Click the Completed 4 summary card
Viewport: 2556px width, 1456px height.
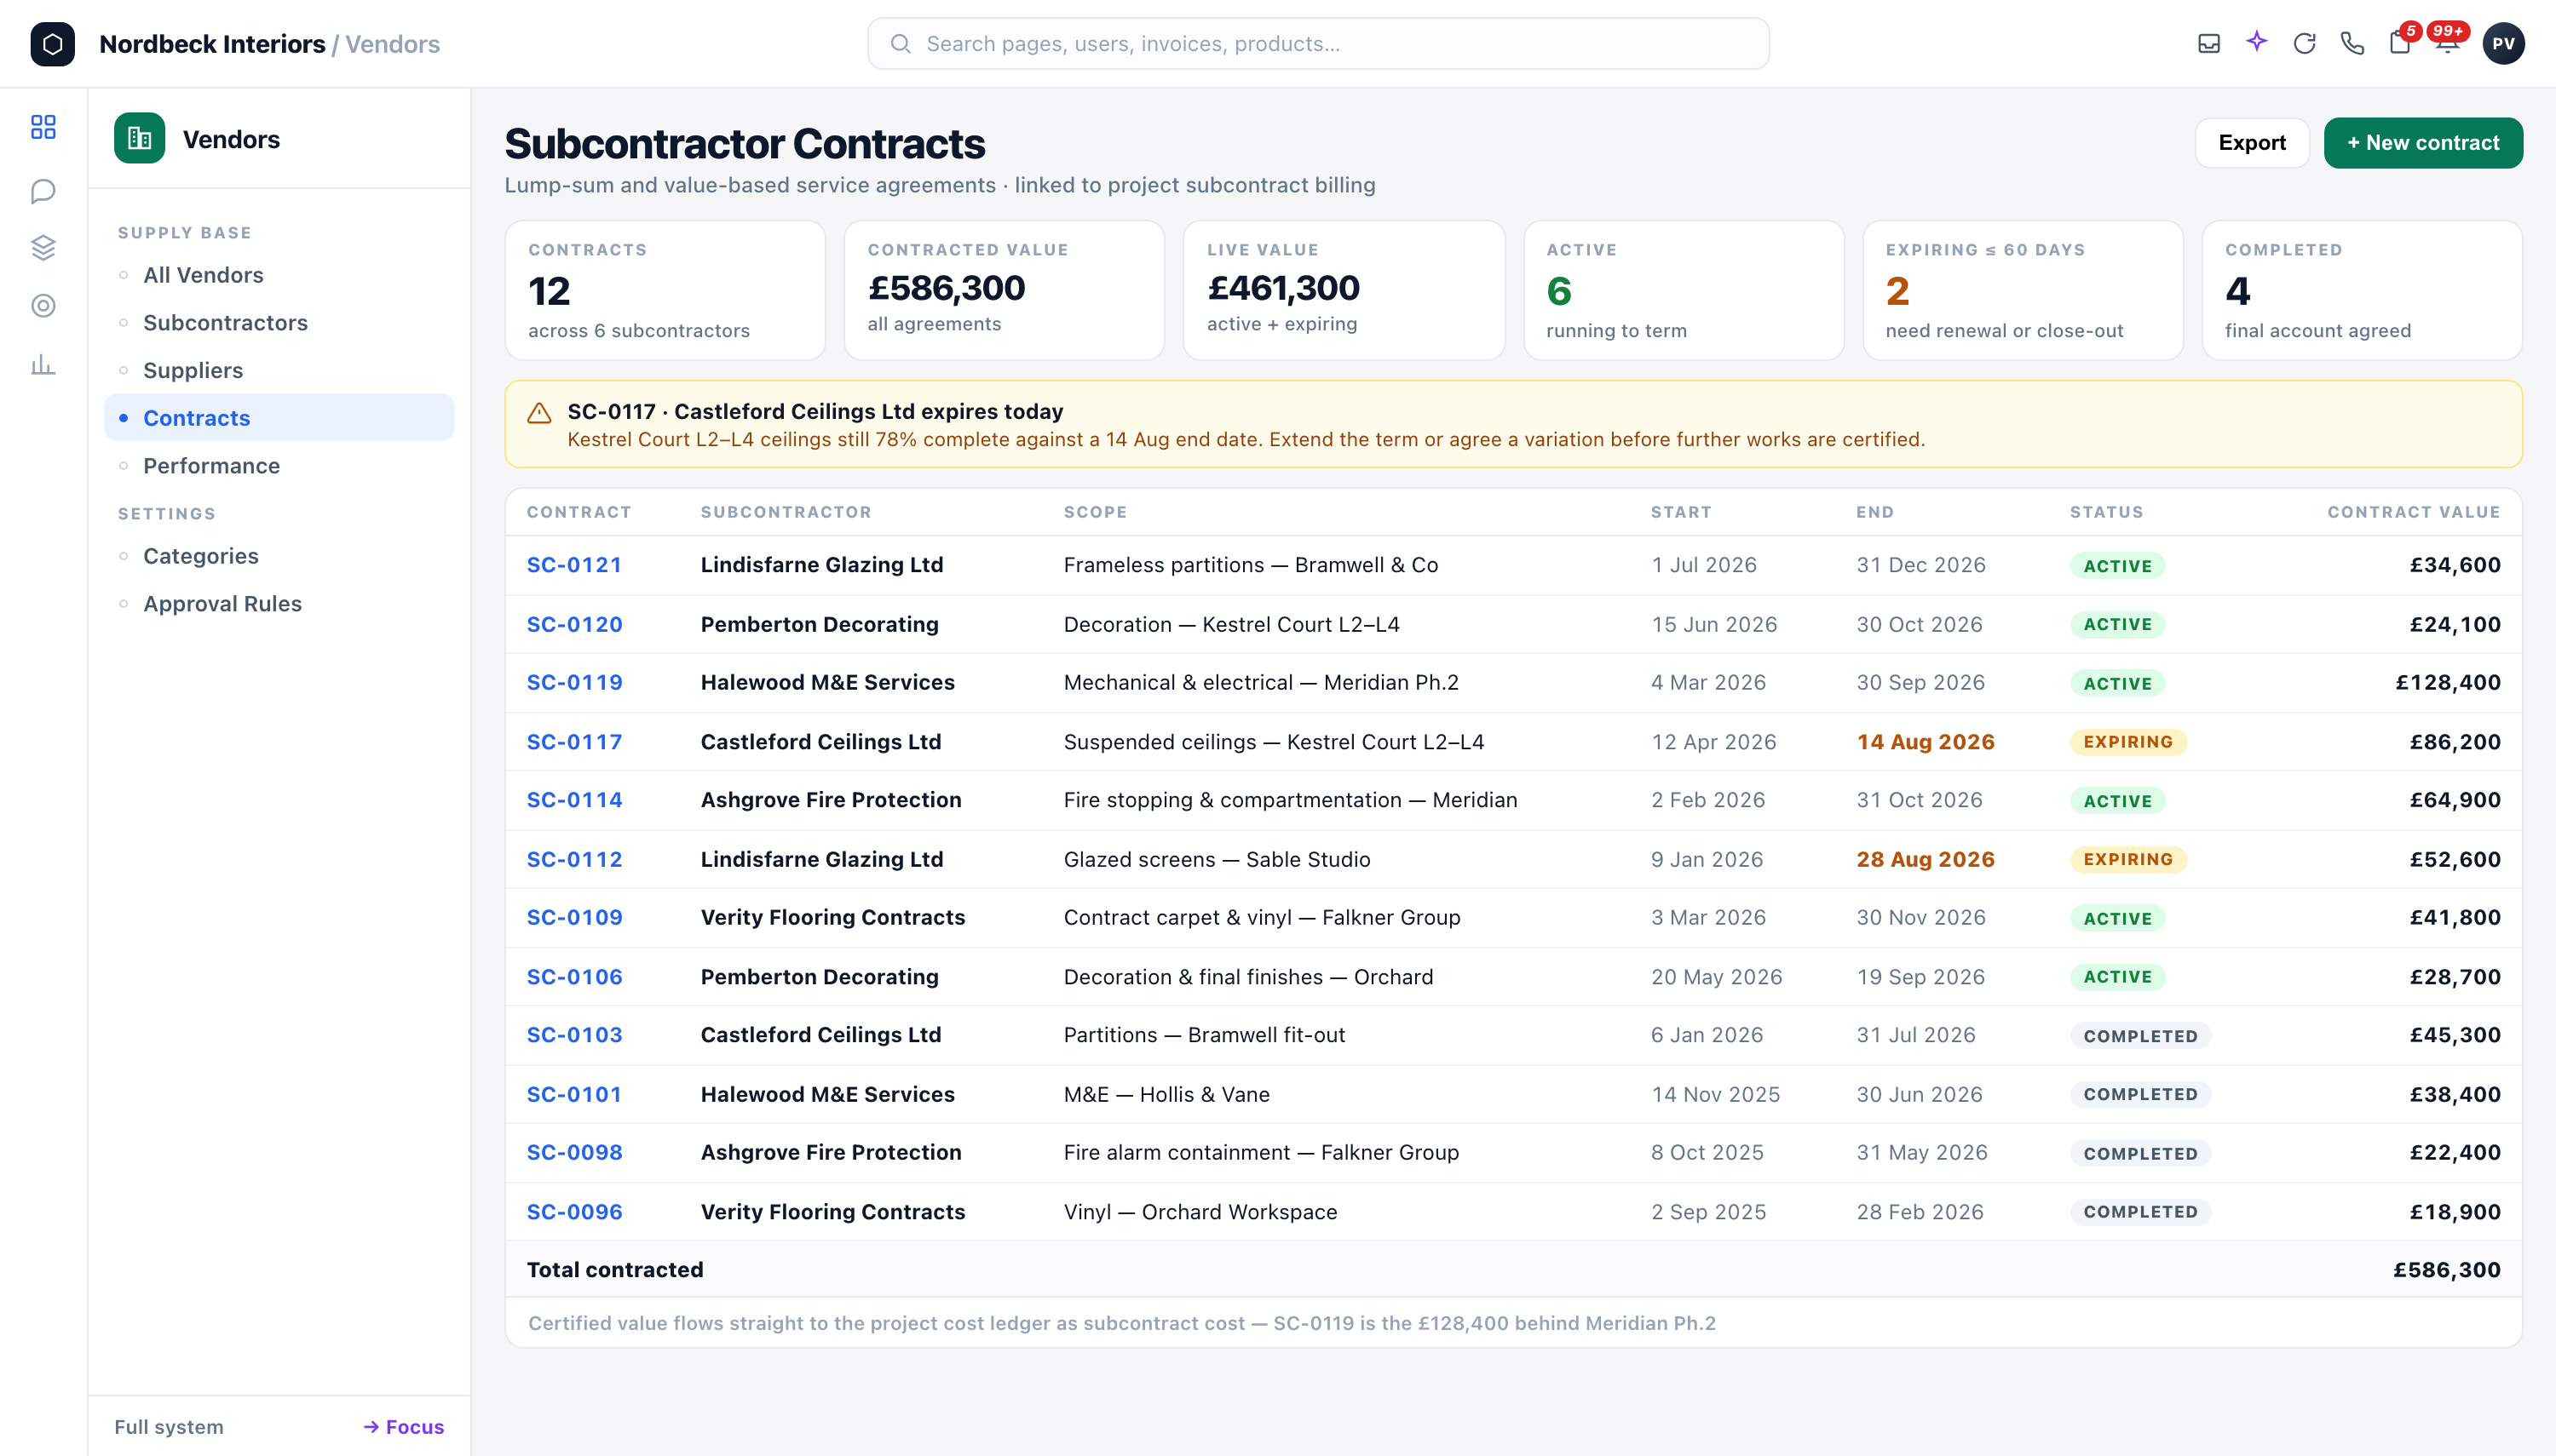[x=2362, y=290]
